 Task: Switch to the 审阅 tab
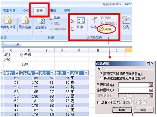[x=53, y=11]
